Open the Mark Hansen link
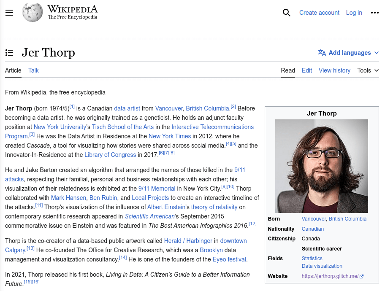Screen dimensions: 385x291 [68, 198]
